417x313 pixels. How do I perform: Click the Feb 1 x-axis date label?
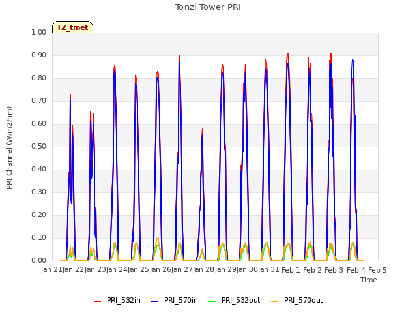pos(291,270)
